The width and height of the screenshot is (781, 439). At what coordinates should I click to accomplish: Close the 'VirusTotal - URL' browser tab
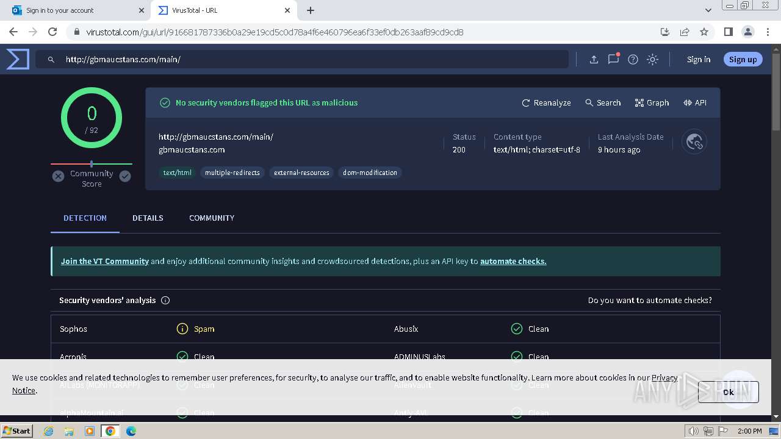pos(287,10)
